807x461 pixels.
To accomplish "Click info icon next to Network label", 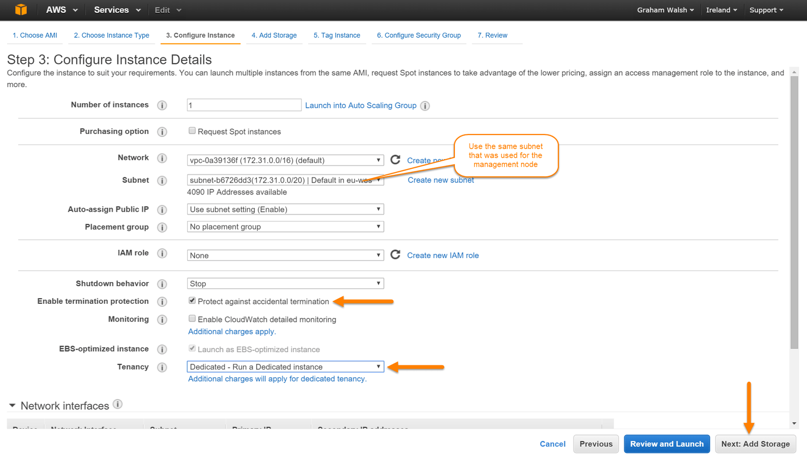I will click(162, 158).
